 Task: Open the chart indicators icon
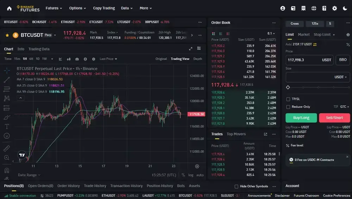[x=61, y=59]
